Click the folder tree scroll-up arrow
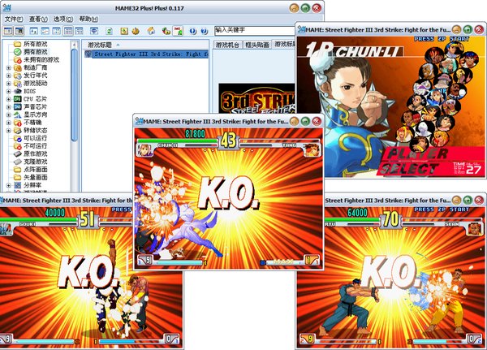Screen dimensions: 487x350 [x=74, y=45]
